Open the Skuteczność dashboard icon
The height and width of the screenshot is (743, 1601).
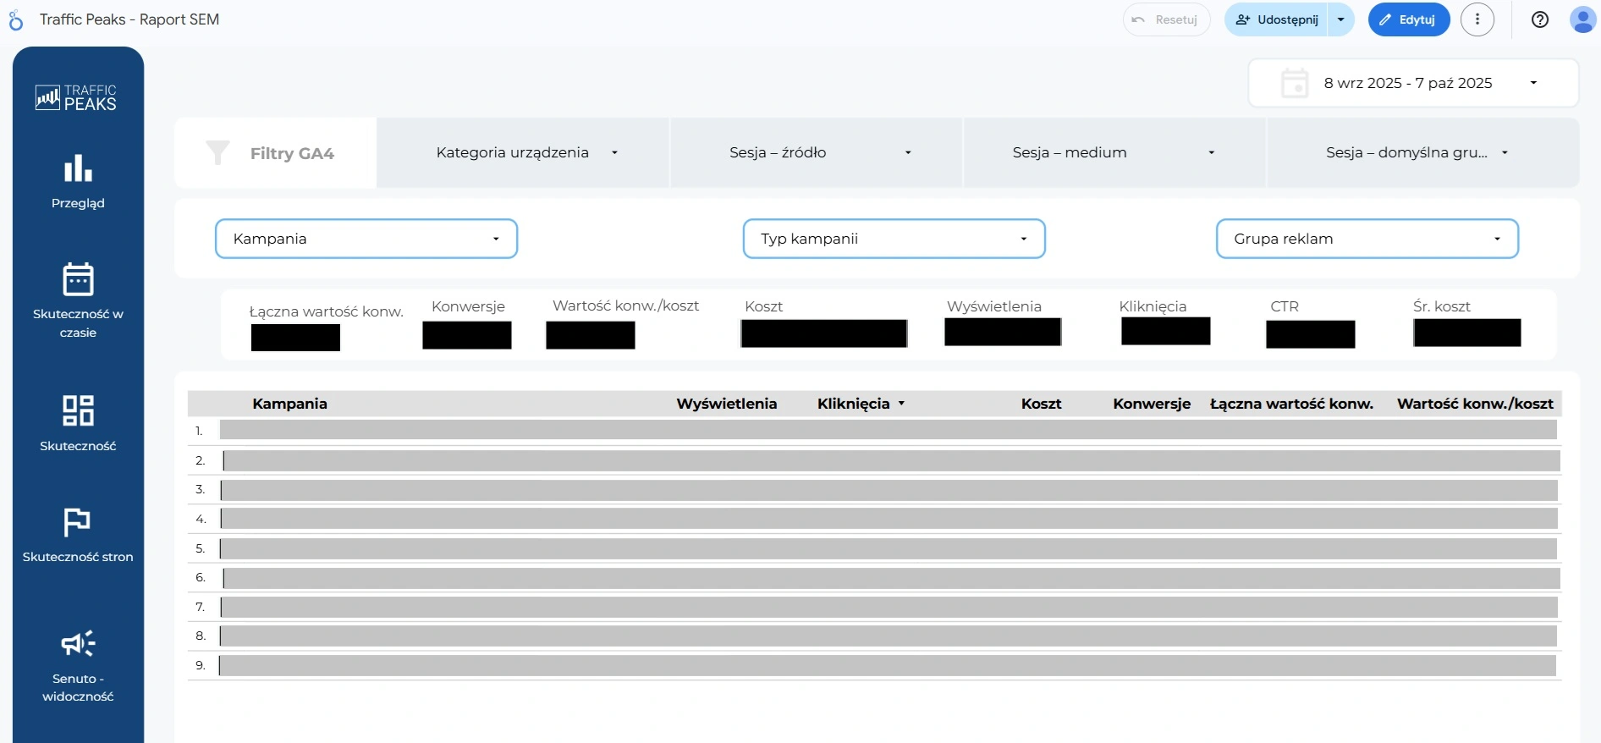[78, 410]
